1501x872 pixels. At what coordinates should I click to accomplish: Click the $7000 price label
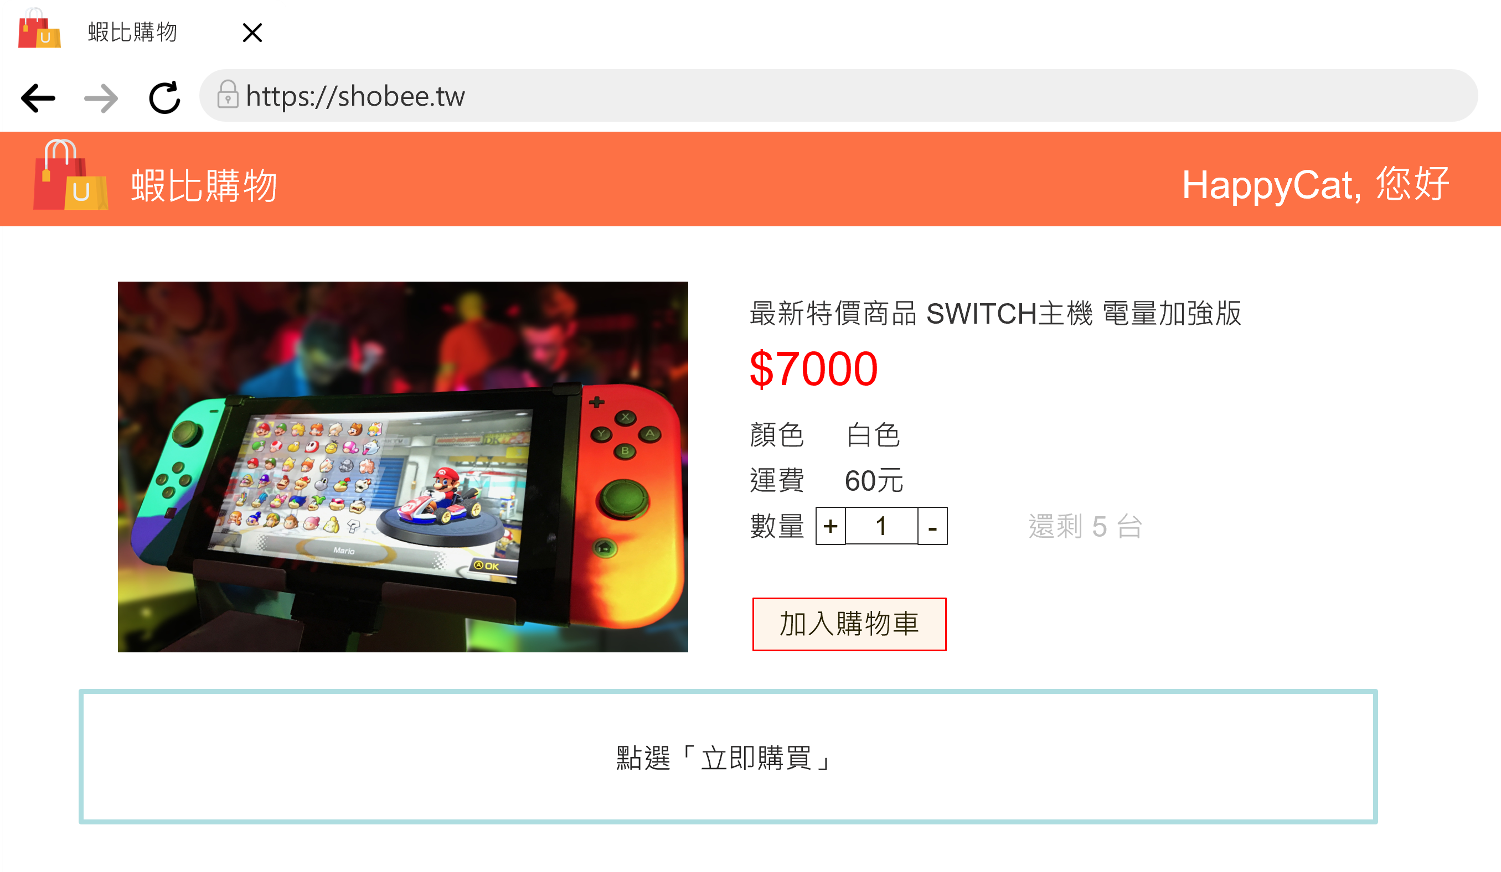[814, 369]
